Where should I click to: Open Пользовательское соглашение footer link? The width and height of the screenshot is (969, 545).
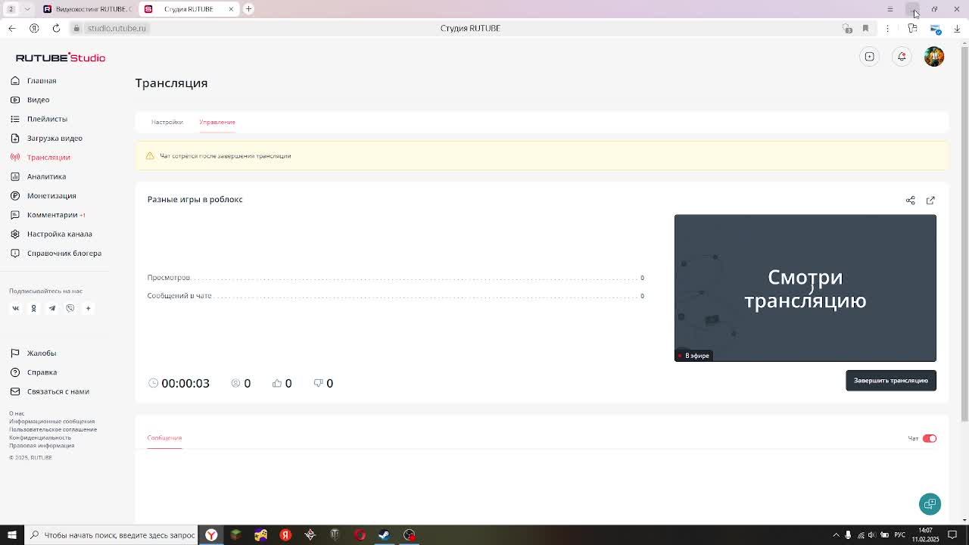click(x=53, y=429)
